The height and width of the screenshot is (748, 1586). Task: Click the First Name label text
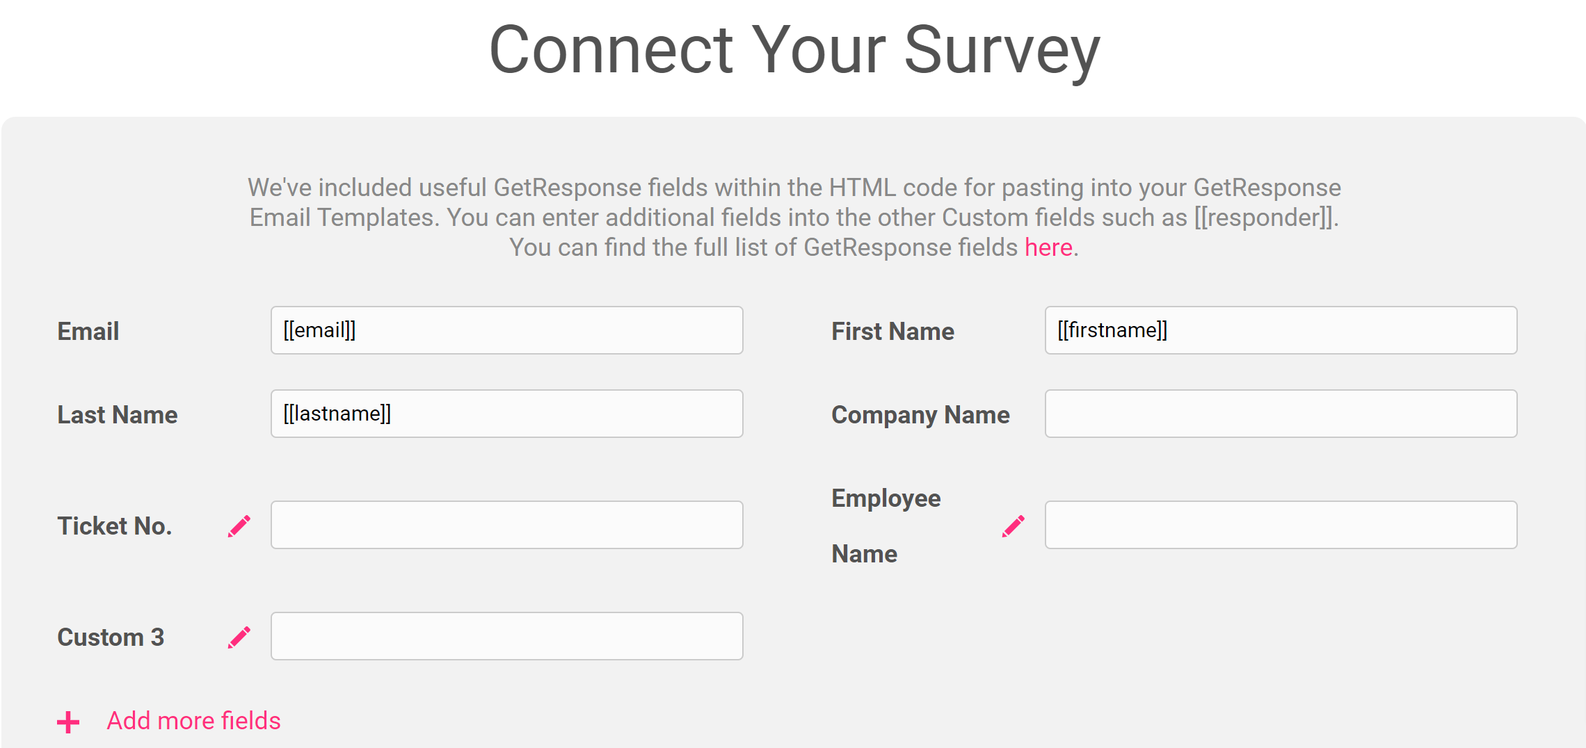893,332
